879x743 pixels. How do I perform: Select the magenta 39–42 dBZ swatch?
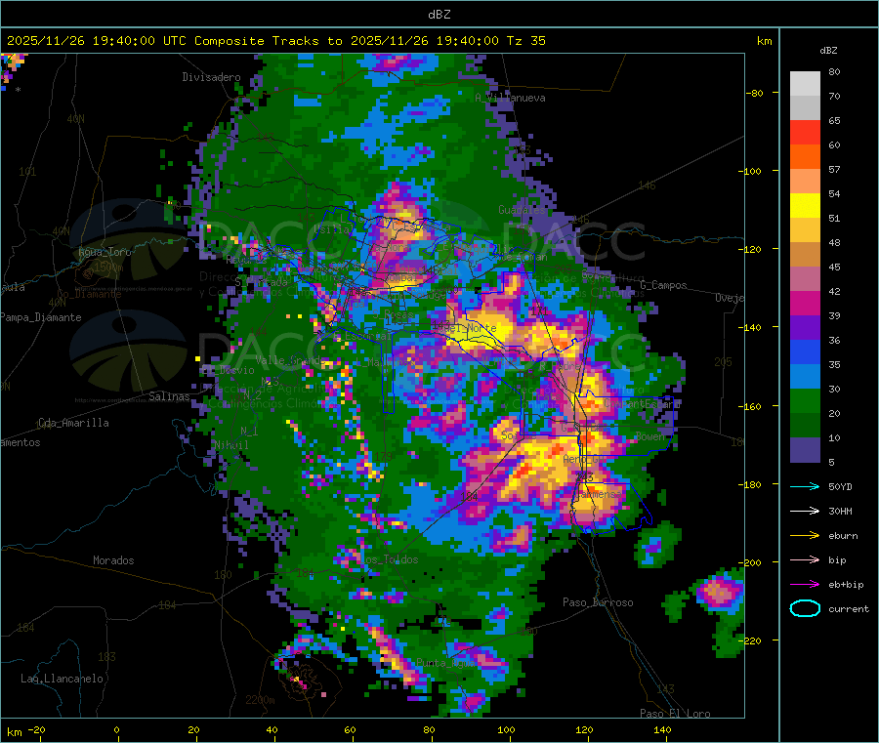[x=805, y=303]
